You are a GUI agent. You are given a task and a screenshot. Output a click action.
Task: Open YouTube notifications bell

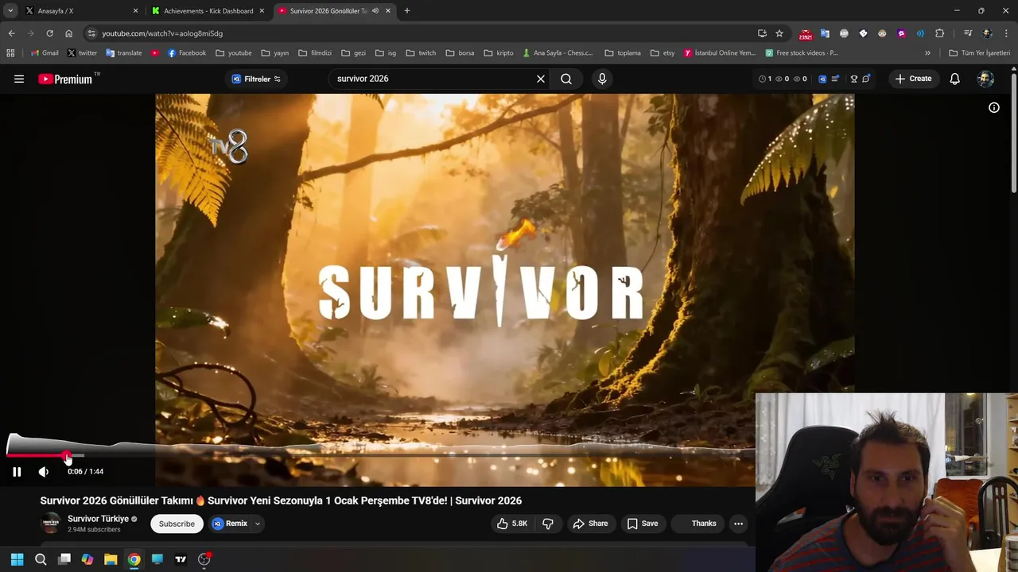955,79
